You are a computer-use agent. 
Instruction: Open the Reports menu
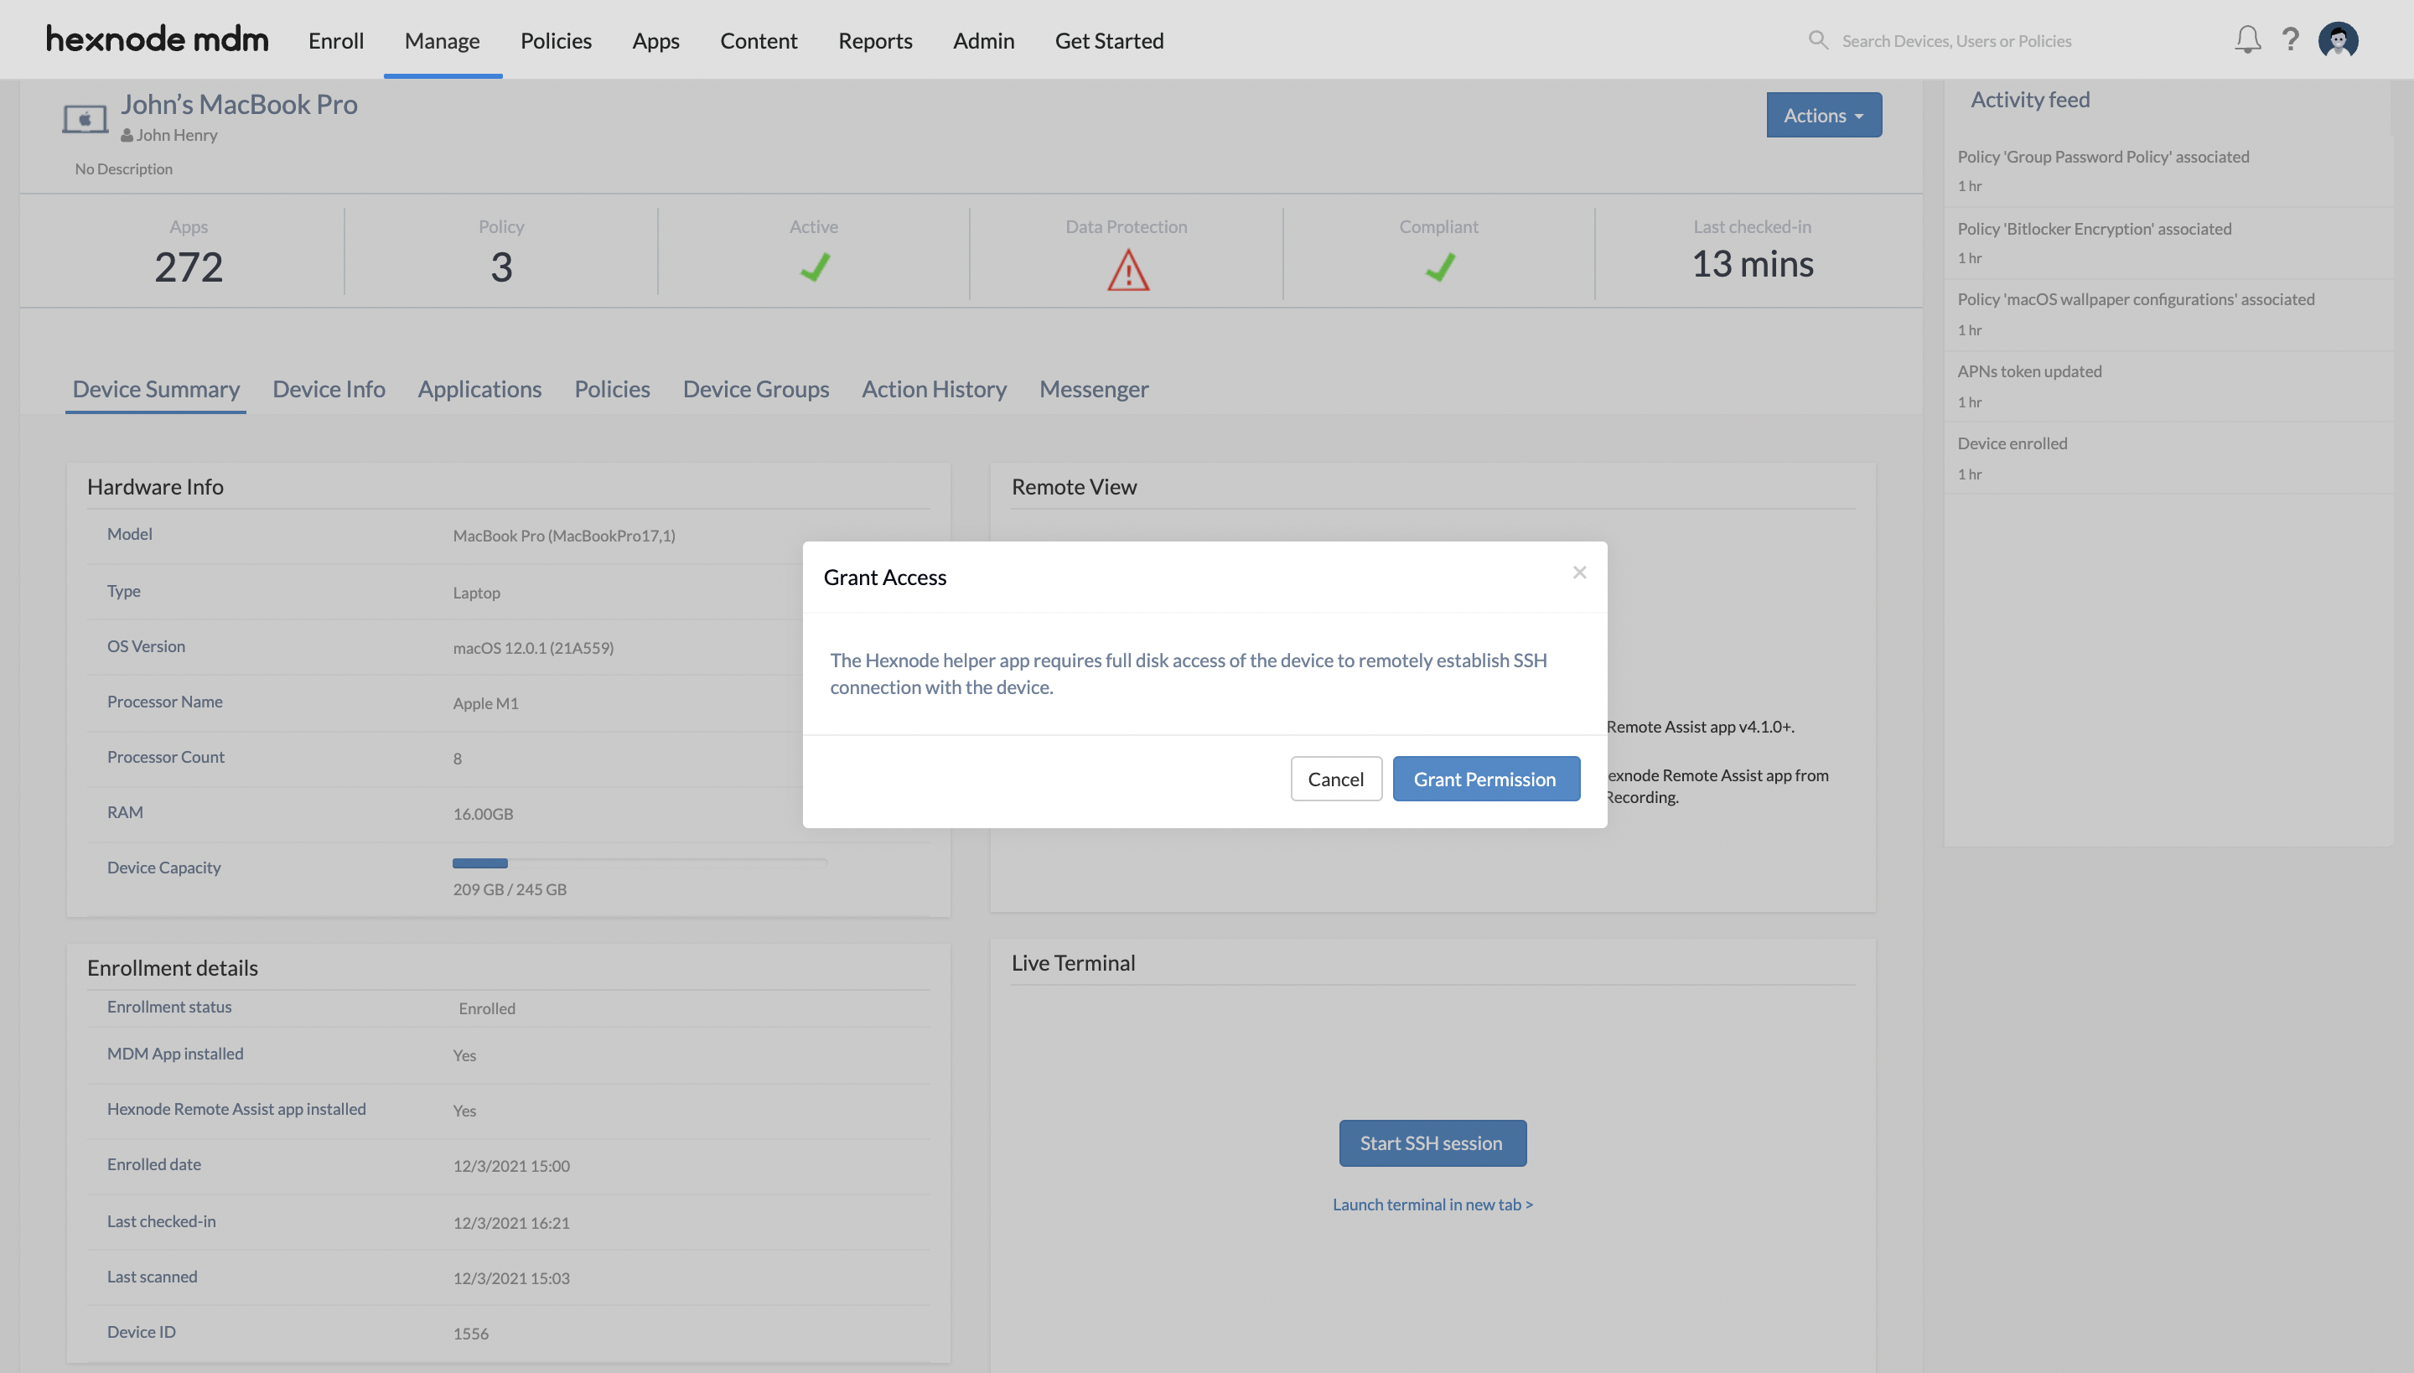875,40
